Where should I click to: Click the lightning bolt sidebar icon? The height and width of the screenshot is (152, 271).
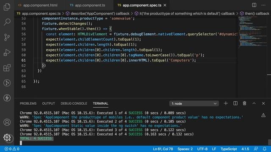pos(7,98)
